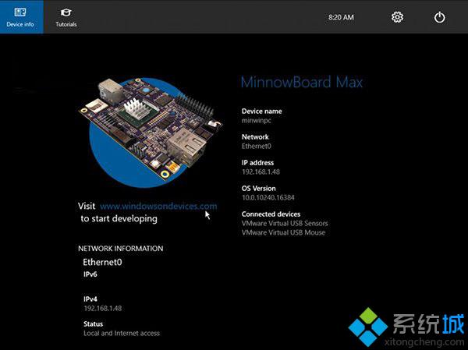
Task: Click the NETWORK INFORMATION heading
Action: (x=121, y=248)
